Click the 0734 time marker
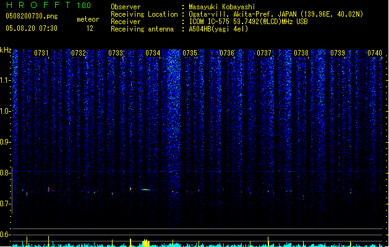 coord(153,52)
